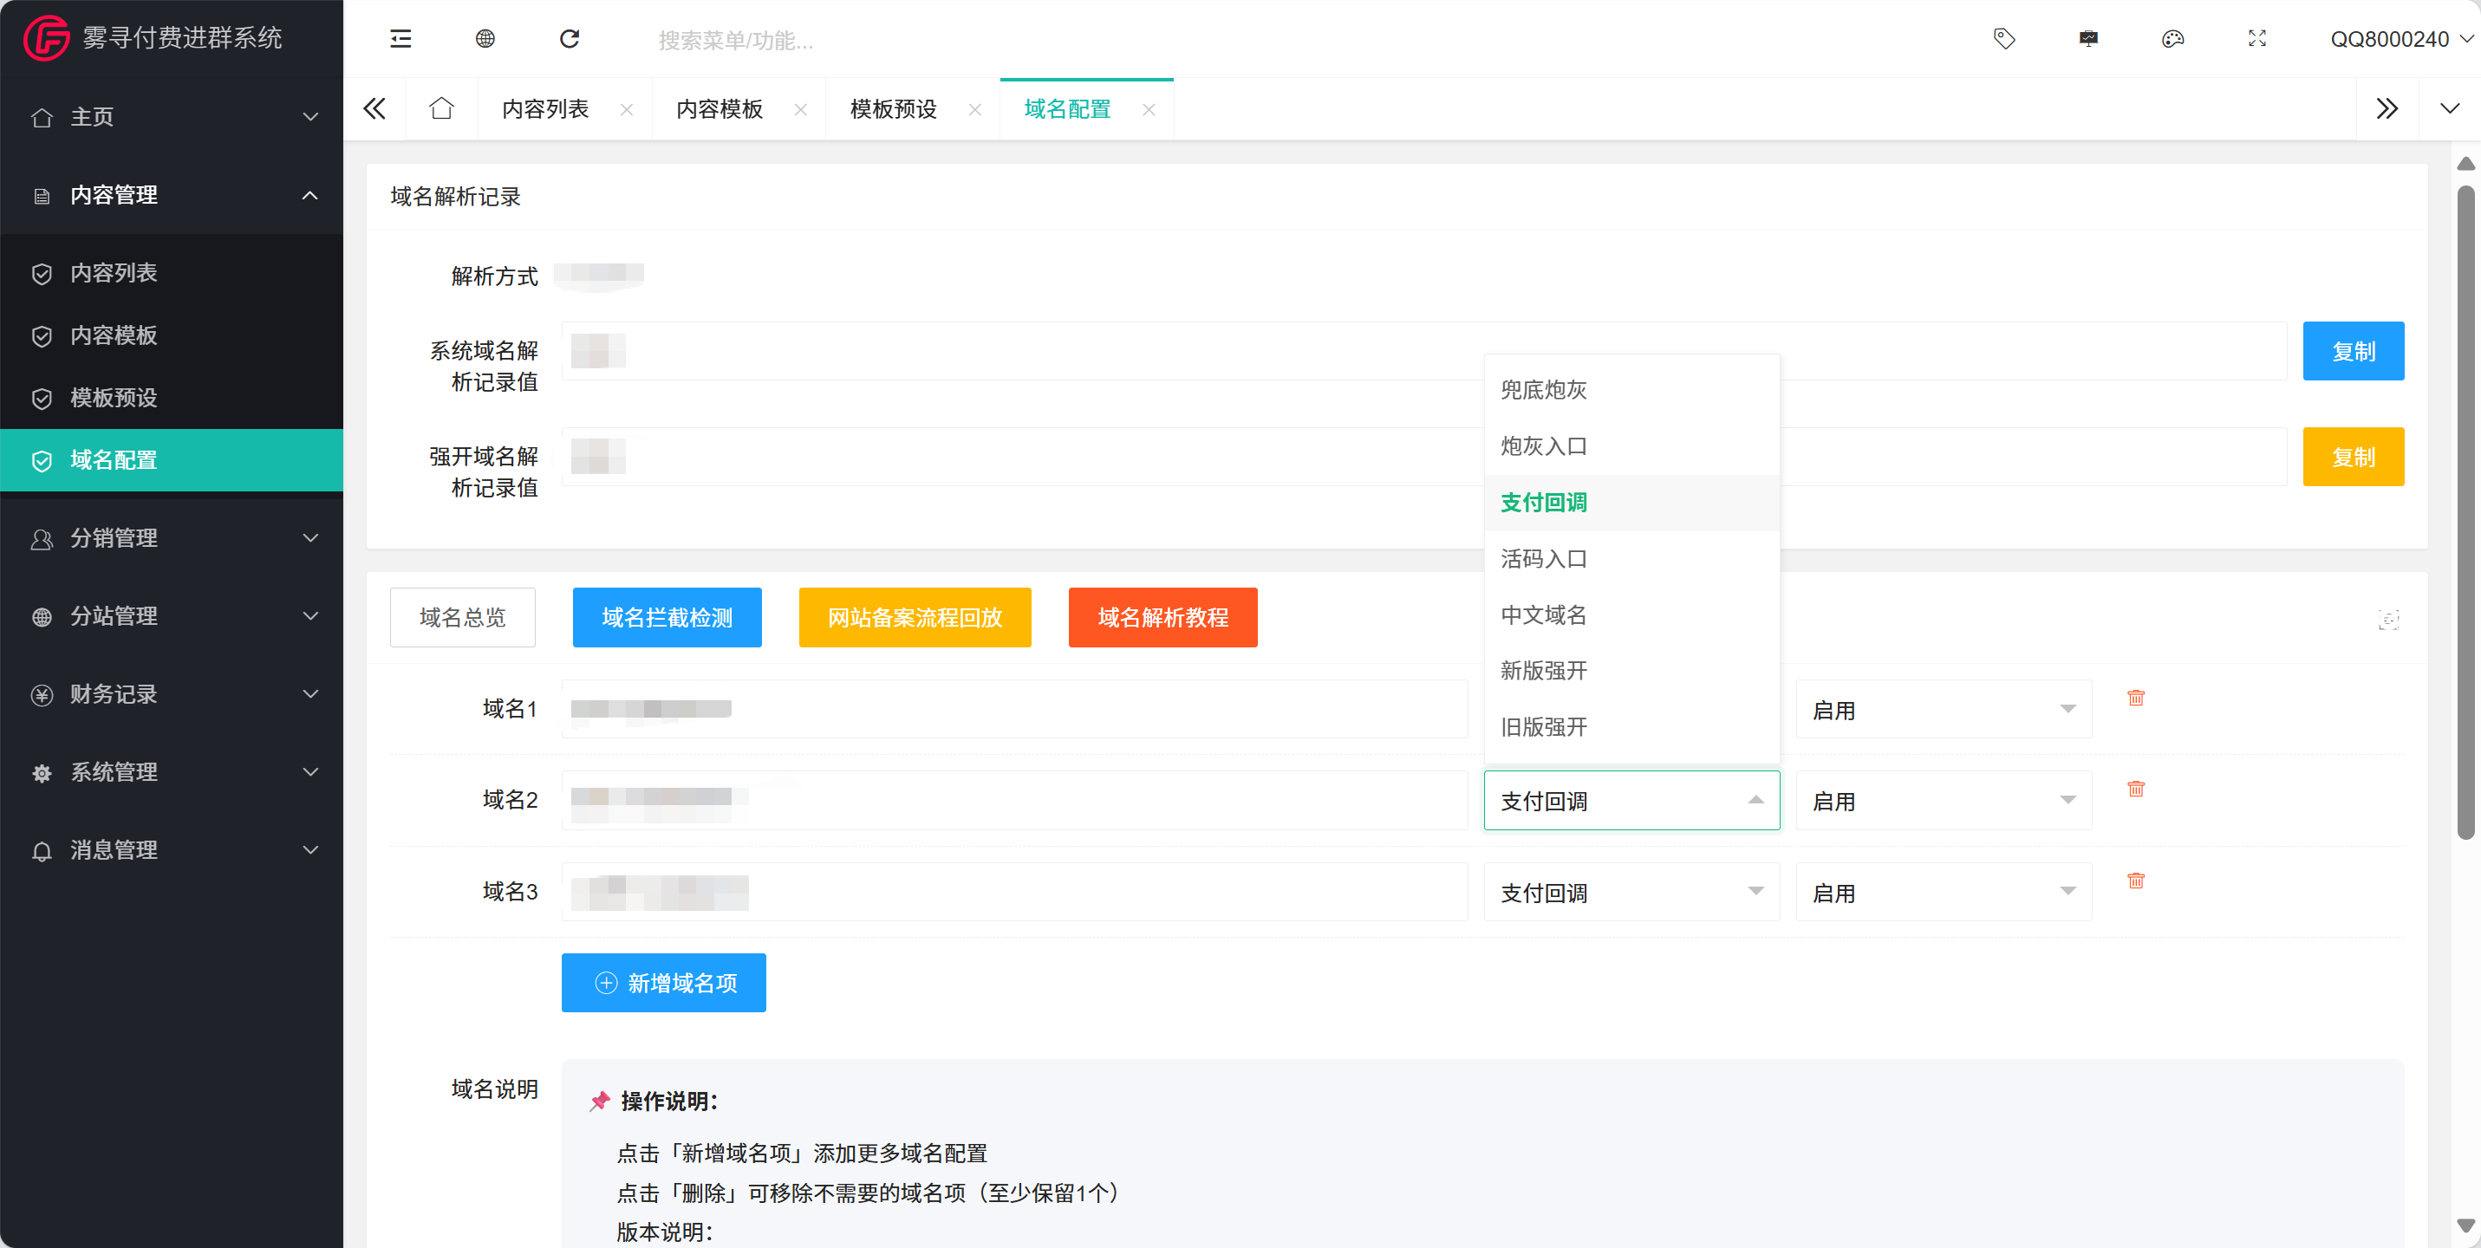Image resolution: width=2481 pixels, height=1248 pixels.
Task: Select 新版强开 from dropdown list
Action: tap(1631, 671)
